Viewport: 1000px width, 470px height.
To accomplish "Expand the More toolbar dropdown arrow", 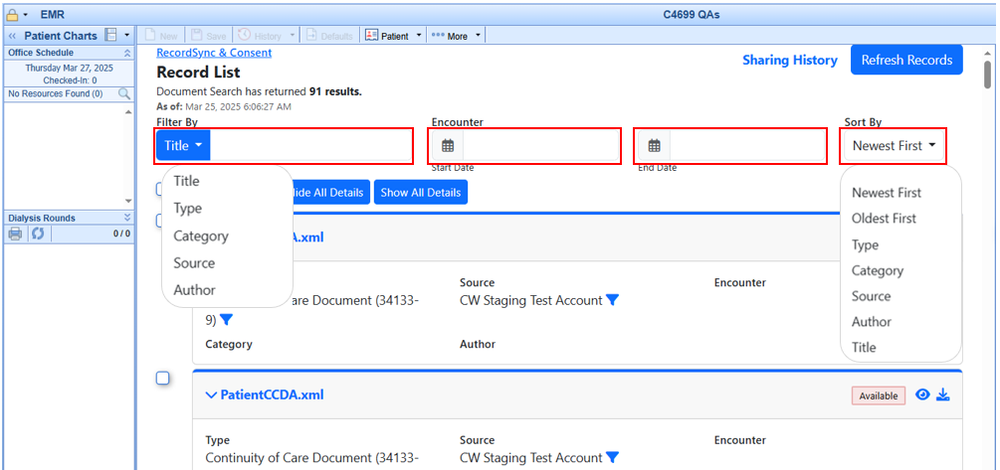I will point(479,36).
